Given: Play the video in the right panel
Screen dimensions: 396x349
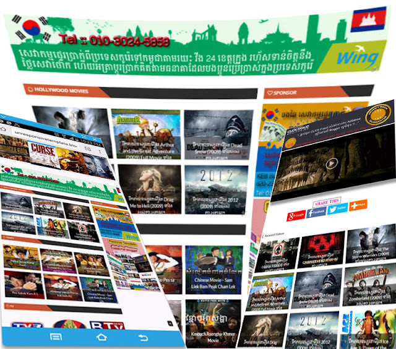Looking at the screenshot, I should tap(331, 163).
